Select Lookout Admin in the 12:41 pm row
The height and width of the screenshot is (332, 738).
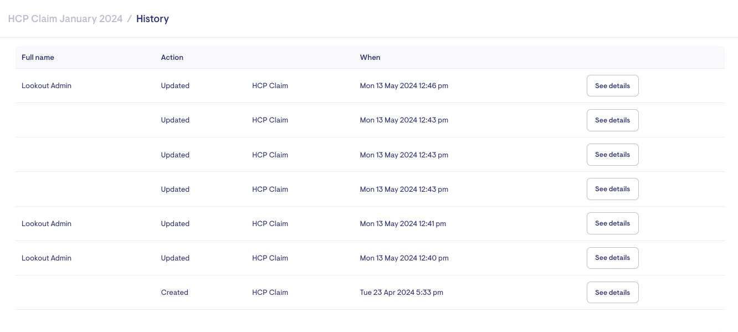(47, 224)
